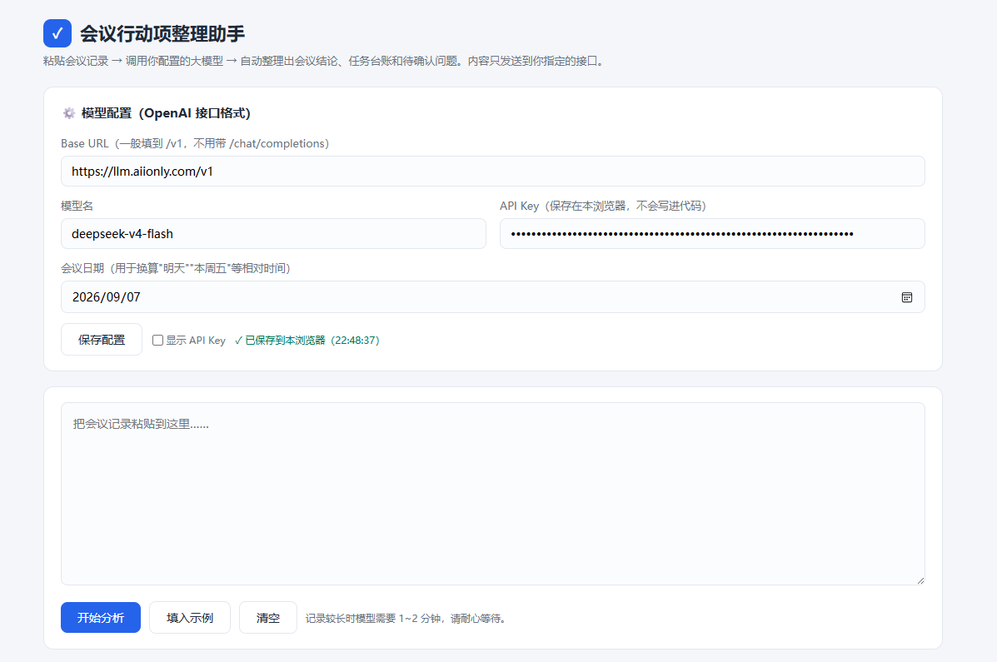Tick the 显示 API Key checkbox
Image resolution: width=997 pixels, height=662 pixels.
(157, 341)
